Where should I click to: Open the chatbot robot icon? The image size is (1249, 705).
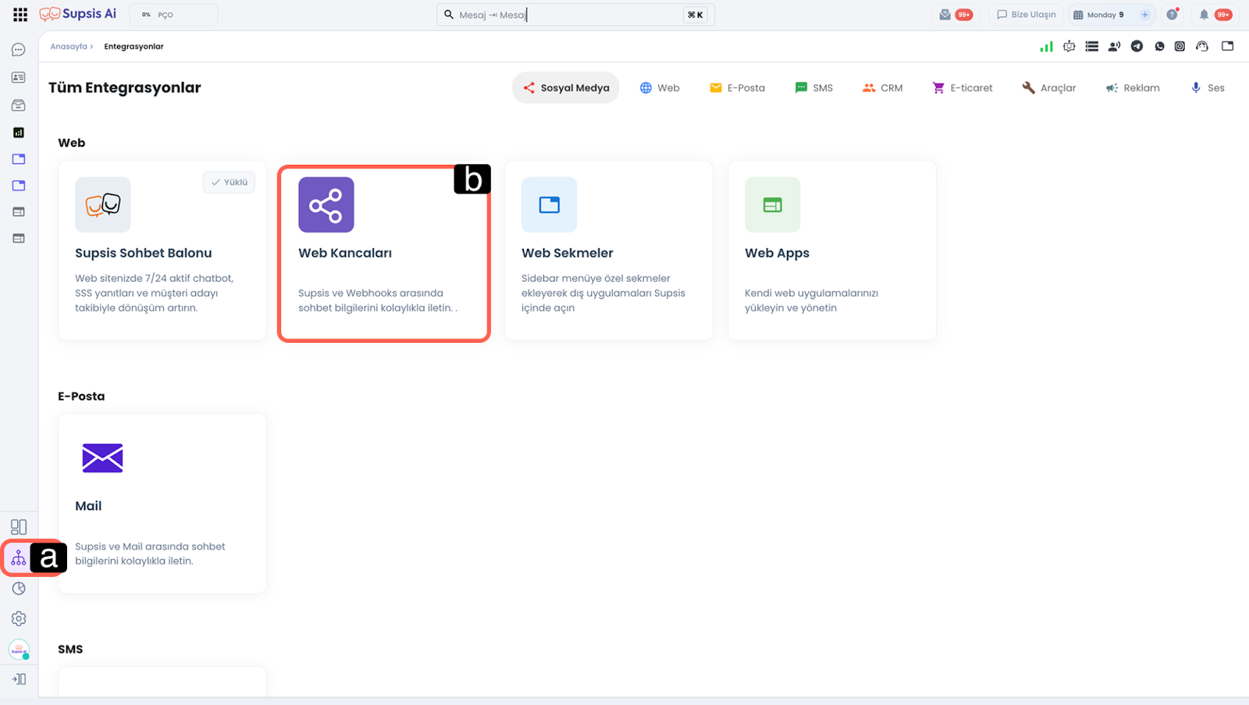tap(1069, 46)
